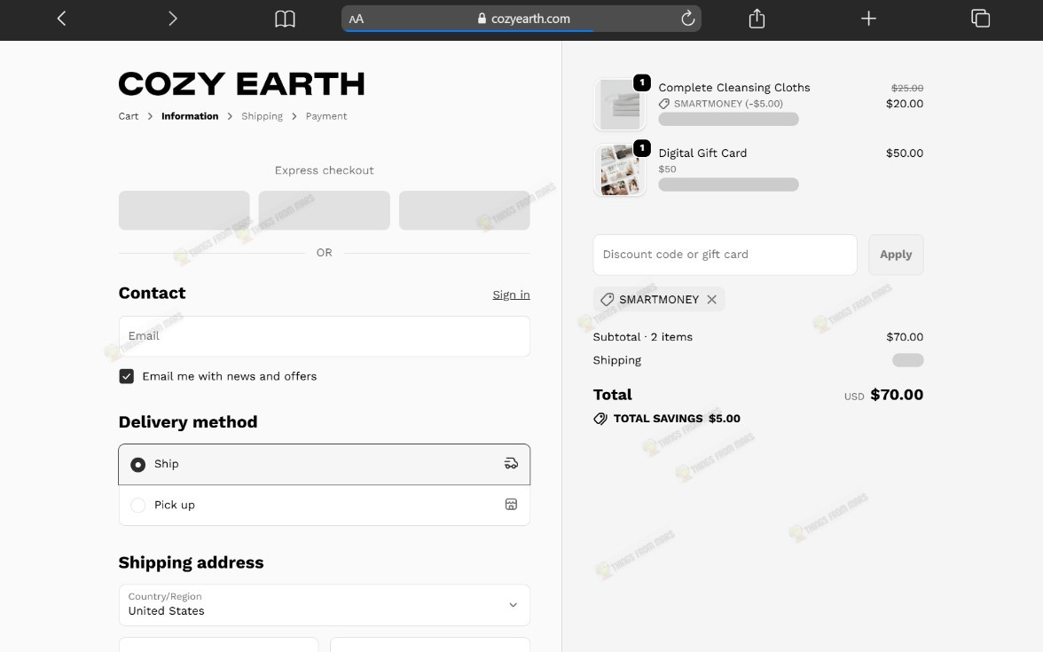This screenshot has height=652, width=1043.
Task: Click the Apply discount button
Action: click(x=896, y=255)
